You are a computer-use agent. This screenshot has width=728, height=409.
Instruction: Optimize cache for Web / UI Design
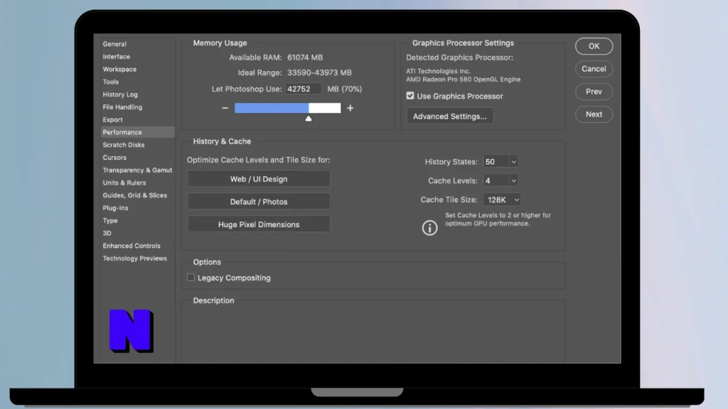259,179
